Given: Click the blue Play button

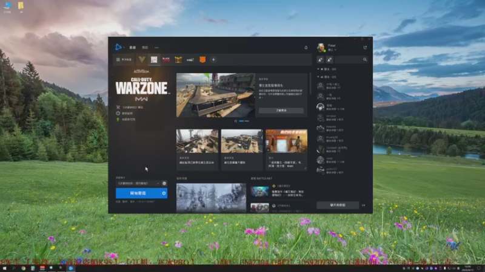Looking at the screenshot, I should tap(138, 193).
